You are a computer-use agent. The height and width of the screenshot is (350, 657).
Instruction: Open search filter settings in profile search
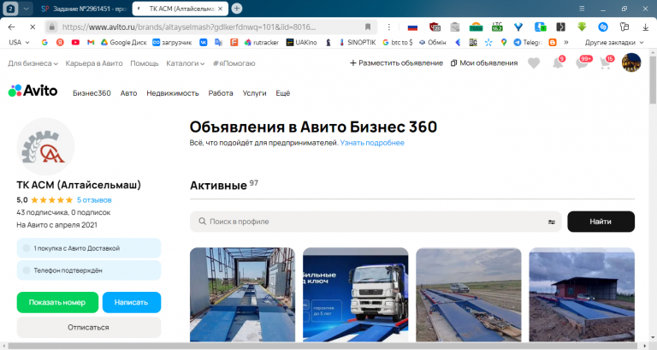[552, 222]
